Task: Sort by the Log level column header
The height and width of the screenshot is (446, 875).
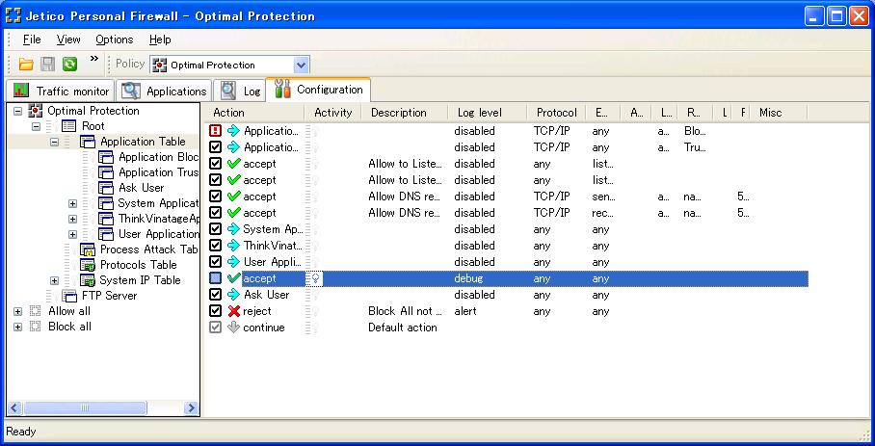Action: tap(488, 113)
